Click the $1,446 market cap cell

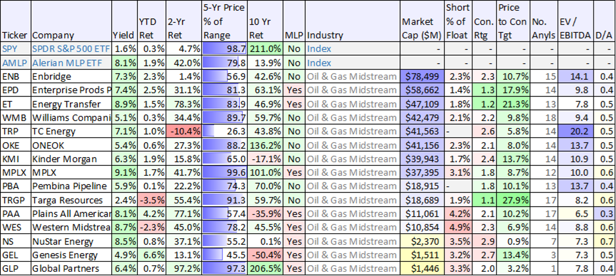coord(423,269)
